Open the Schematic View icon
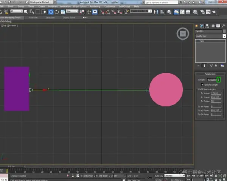The width and height of the screenshot is (227, 181). (188, 12)
